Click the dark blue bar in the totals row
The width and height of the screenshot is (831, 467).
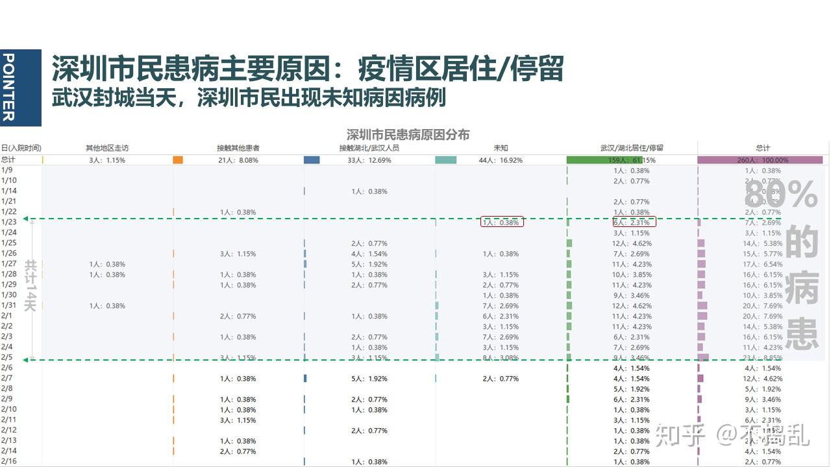312,160
